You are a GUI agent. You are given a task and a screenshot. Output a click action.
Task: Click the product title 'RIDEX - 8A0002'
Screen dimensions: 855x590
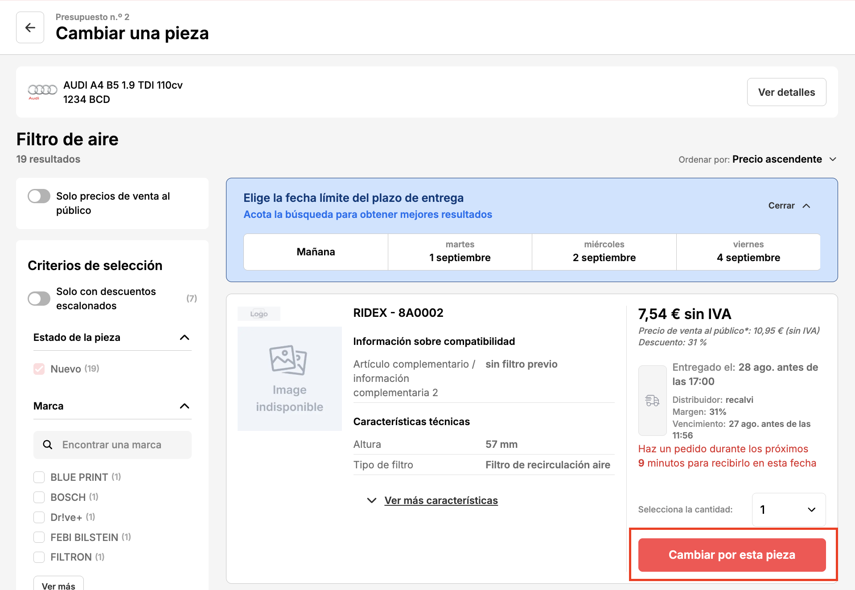[x=399, y=313]
